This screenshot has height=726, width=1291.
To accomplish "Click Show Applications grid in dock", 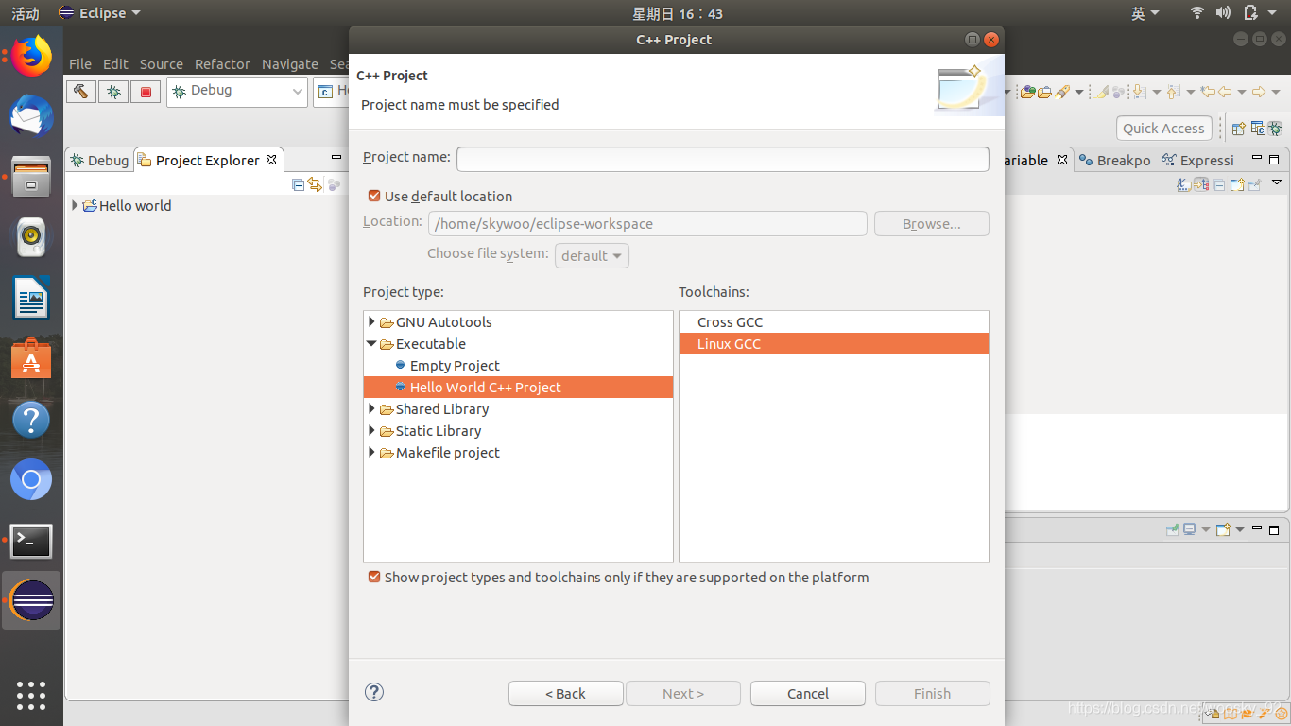I will coord(31,695).
